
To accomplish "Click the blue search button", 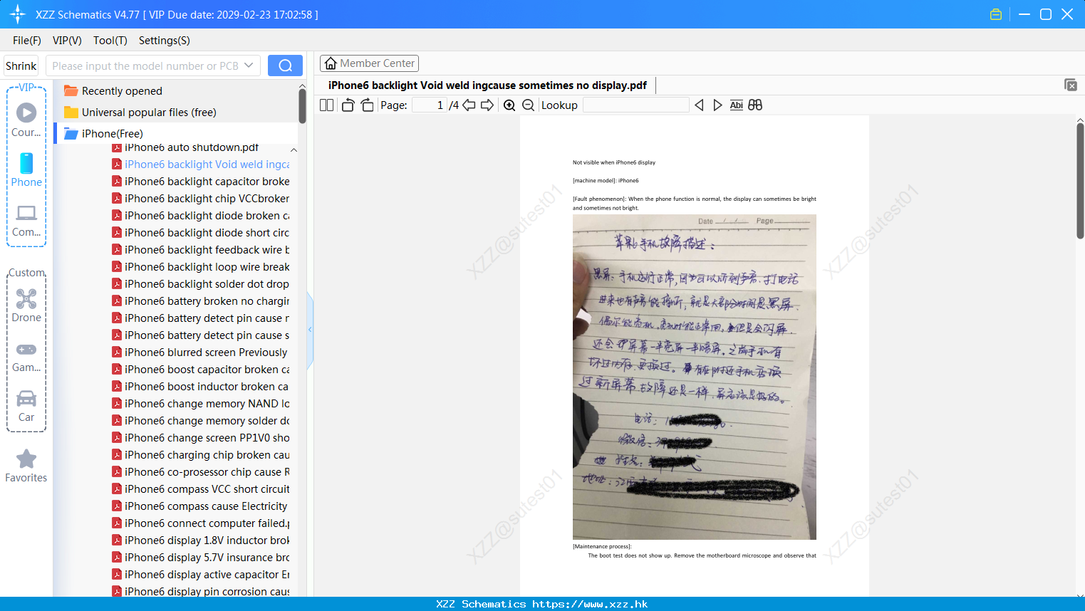I will [x=285, y=66].
